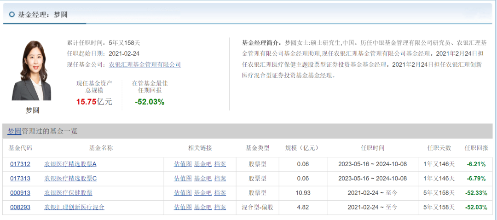Open 基金吧 for 农银汇理创新医疗混合

(x=203, y=207)
